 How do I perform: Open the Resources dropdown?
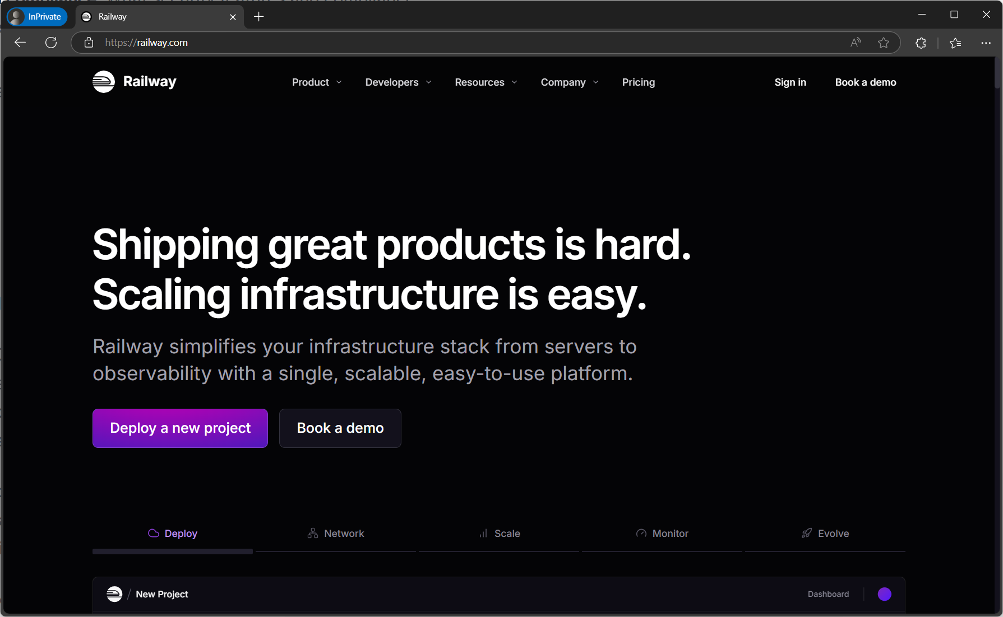tap(486, 82)
